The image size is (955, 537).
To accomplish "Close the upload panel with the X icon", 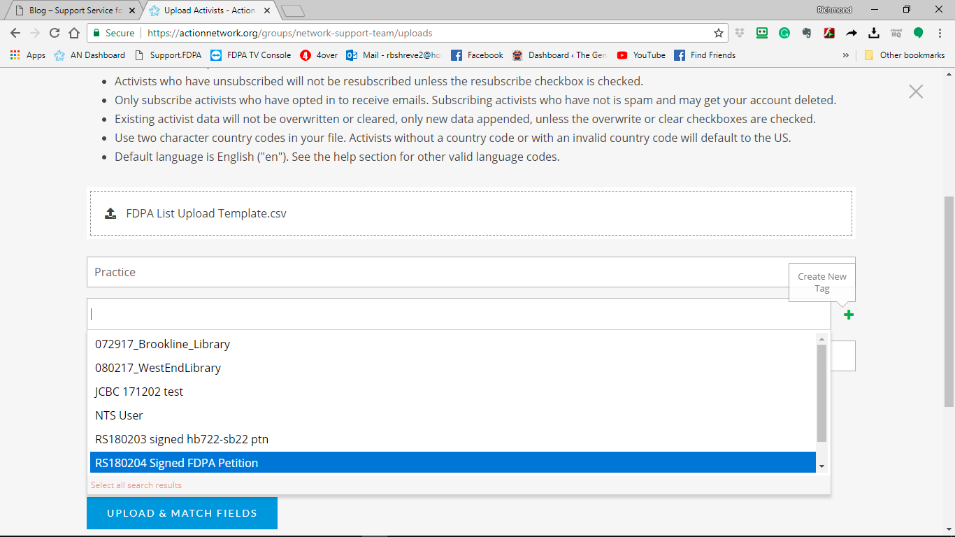I will 915,92.
